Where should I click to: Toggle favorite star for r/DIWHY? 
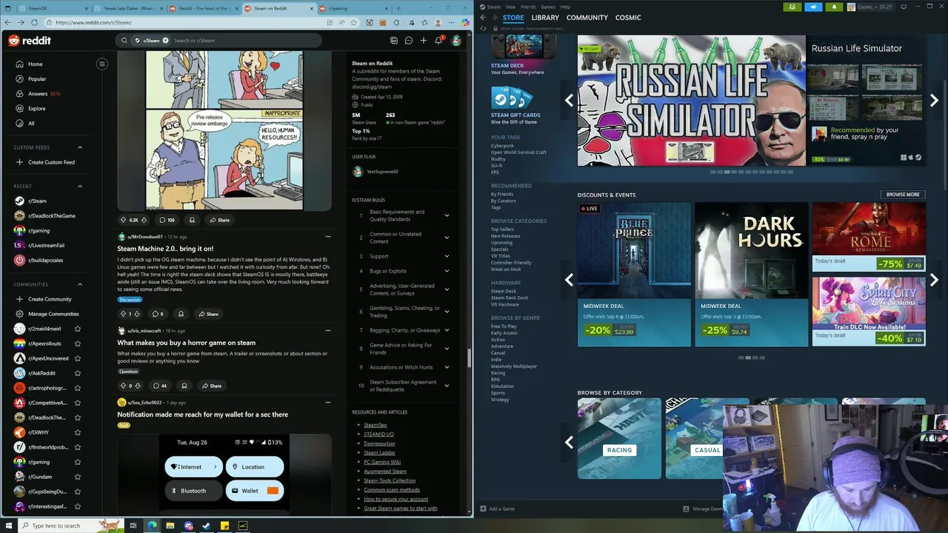[x=78, y=432]
